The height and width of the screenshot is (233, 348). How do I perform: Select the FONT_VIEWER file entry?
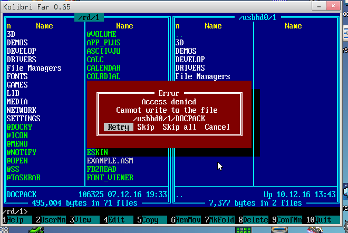click(x=110, y=178)
